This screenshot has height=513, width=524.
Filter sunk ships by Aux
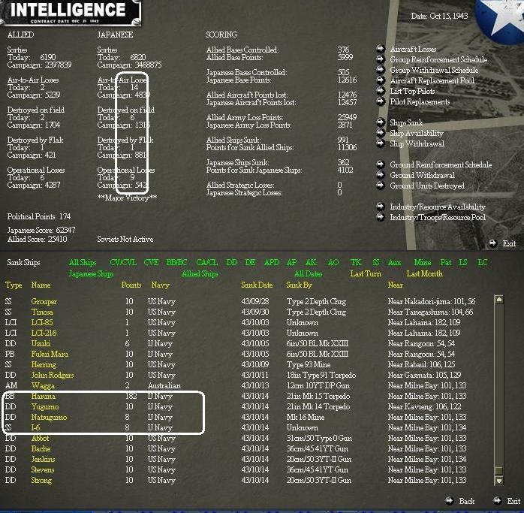tap(394, 263)
